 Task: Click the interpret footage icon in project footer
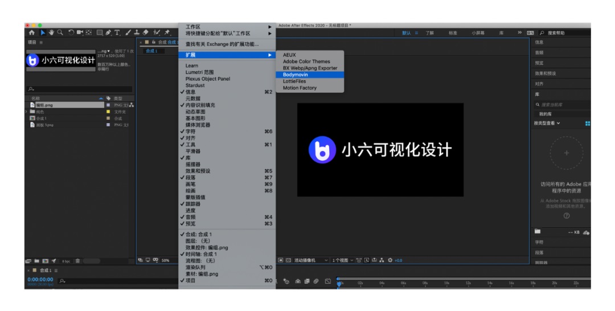click(x=28, y=261)
